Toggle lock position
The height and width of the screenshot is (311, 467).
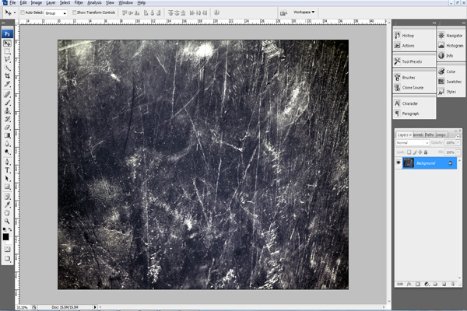(x=420, y=152)
